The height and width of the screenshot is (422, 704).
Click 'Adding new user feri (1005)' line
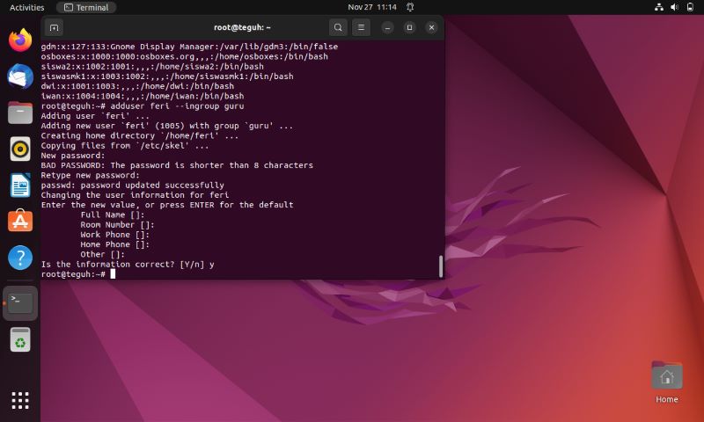(167, 126)
